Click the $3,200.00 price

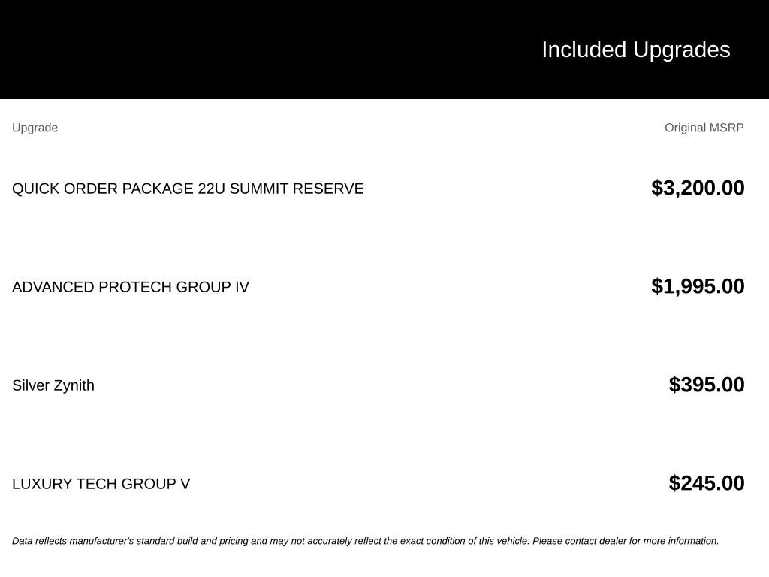698,188
